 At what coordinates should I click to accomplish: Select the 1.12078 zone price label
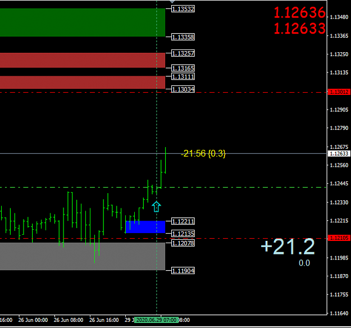[x=183, y=243]
